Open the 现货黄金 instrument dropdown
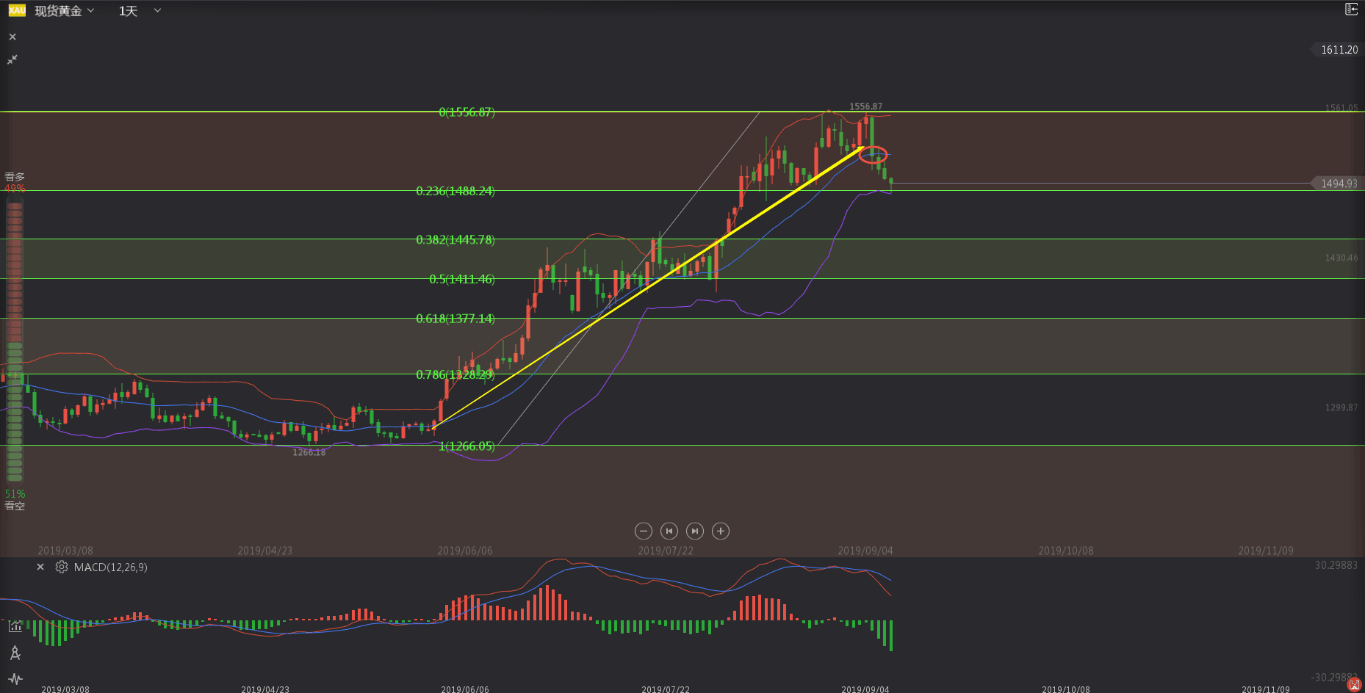Image resolution: width=1365 pixels, height=693 pixels. point(65,11)
